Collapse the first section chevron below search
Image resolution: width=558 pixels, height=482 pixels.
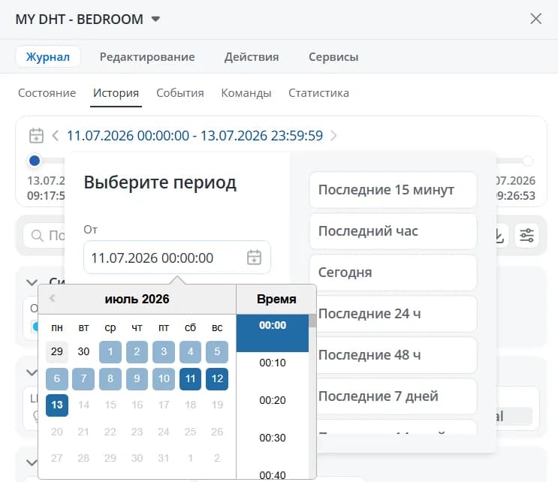click(x=32, y=282)
